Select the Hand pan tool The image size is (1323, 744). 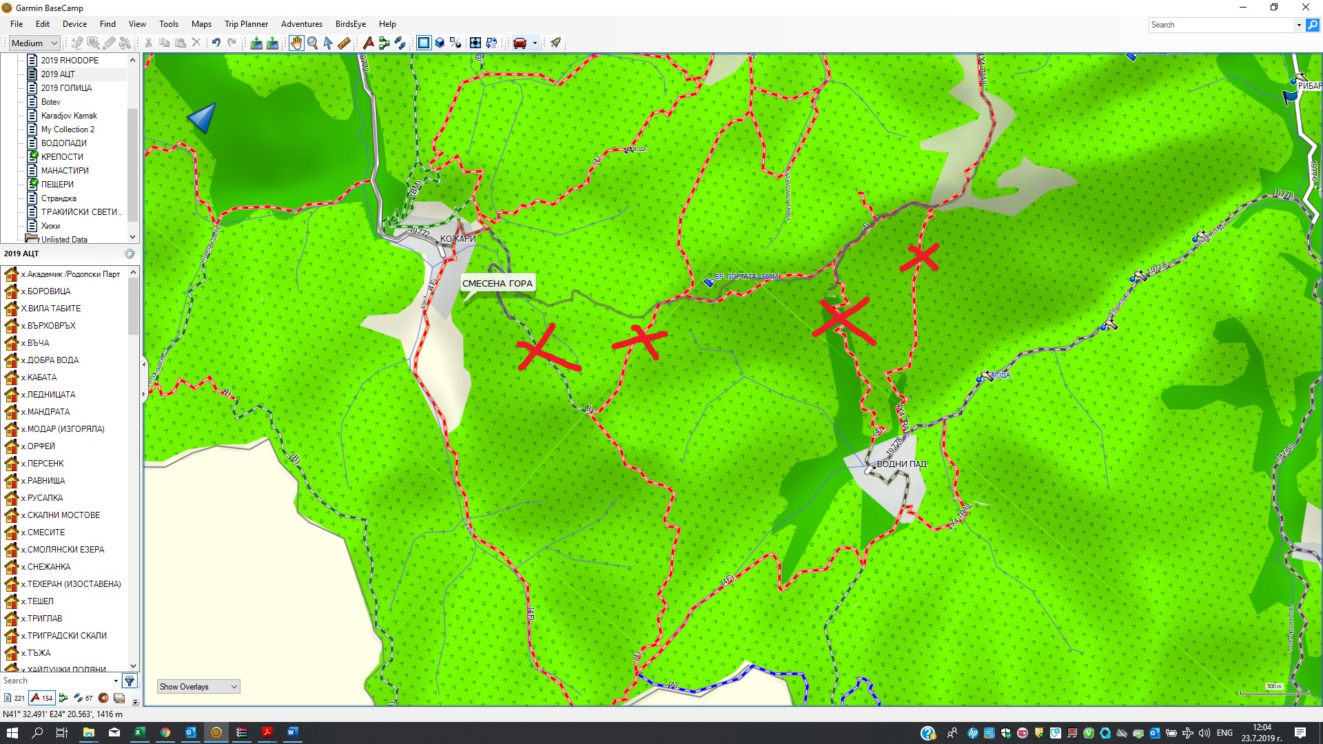coord(296,43)
